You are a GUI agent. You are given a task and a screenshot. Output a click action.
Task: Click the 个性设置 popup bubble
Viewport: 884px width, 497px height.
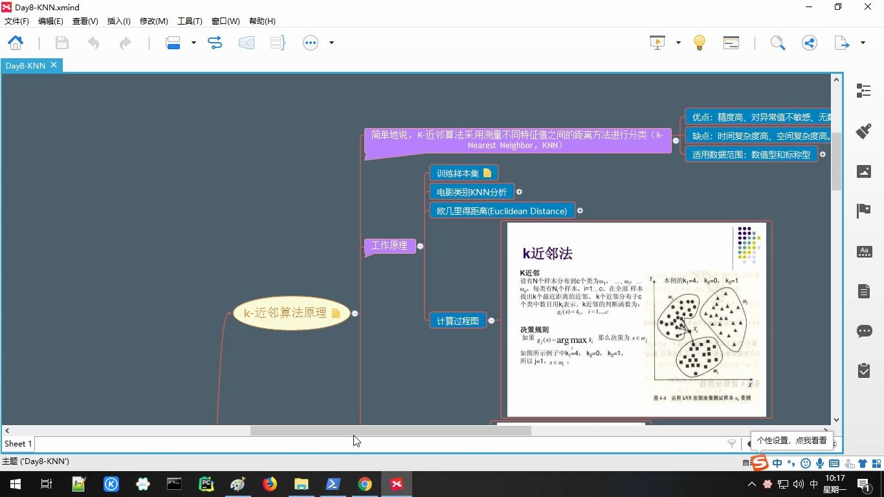click(x=791, y=440)
